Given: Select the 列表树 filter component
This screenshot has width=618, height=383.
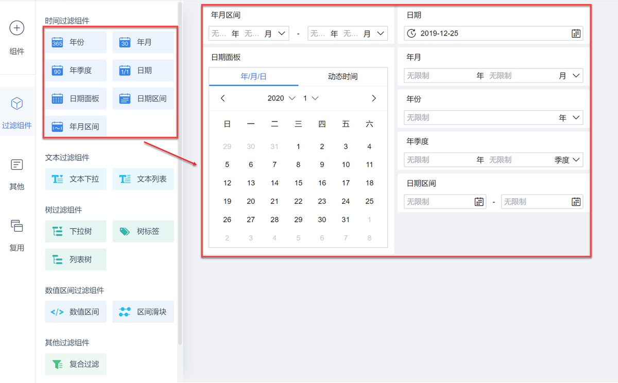Looking at the screenshot, I should [x=76, y=259].
